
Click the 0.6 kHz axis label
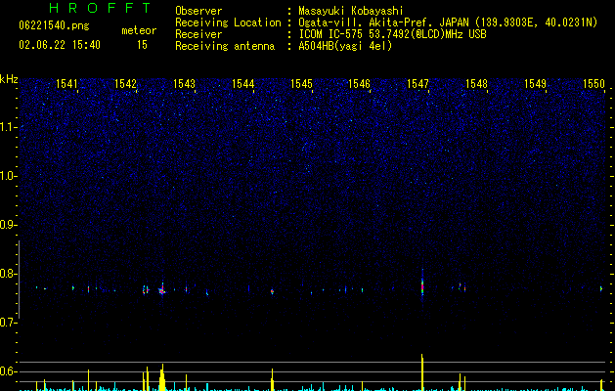coord(8,371)
